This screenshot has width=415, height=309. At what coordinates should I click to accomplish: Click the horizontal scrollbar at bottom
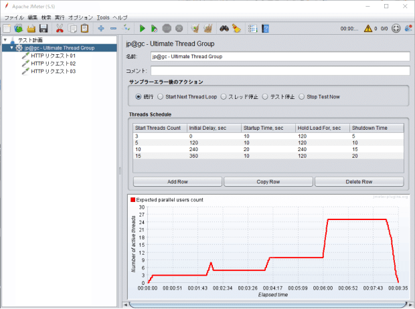pos(268,305)
